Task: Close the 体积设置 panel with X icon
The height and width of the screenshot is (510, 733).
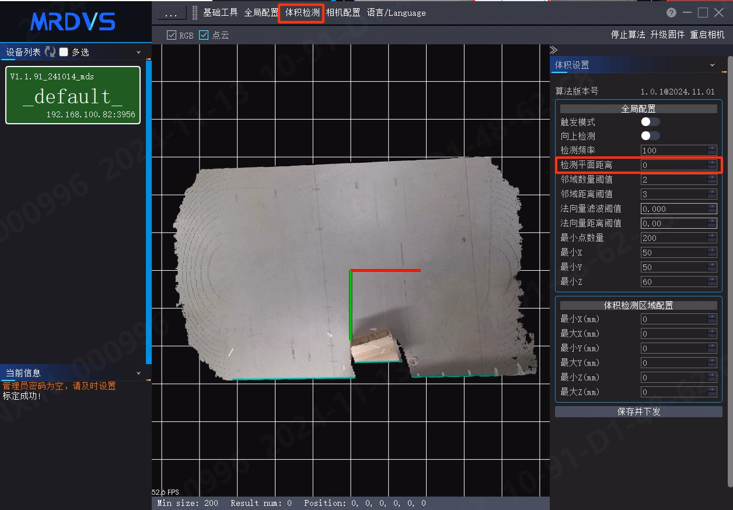Action: pyautogui.click(x=722, y=65)
